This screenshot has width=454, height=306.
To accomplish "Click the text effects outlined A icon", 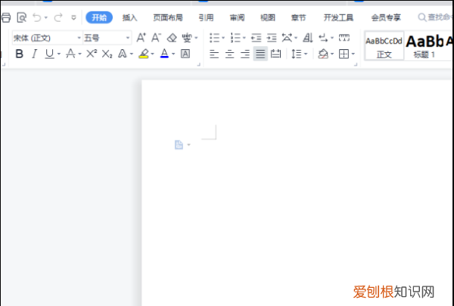I will click(123, 54).
